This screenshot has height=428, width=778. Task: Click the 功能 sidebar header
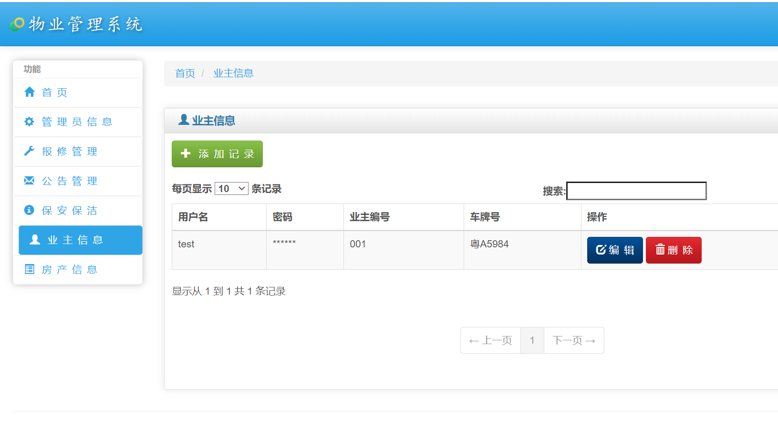pos(32,69)
